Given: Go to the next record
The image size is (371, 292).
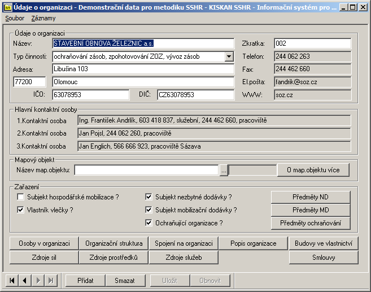Looking at the screenshot, I should pos(38,280).
